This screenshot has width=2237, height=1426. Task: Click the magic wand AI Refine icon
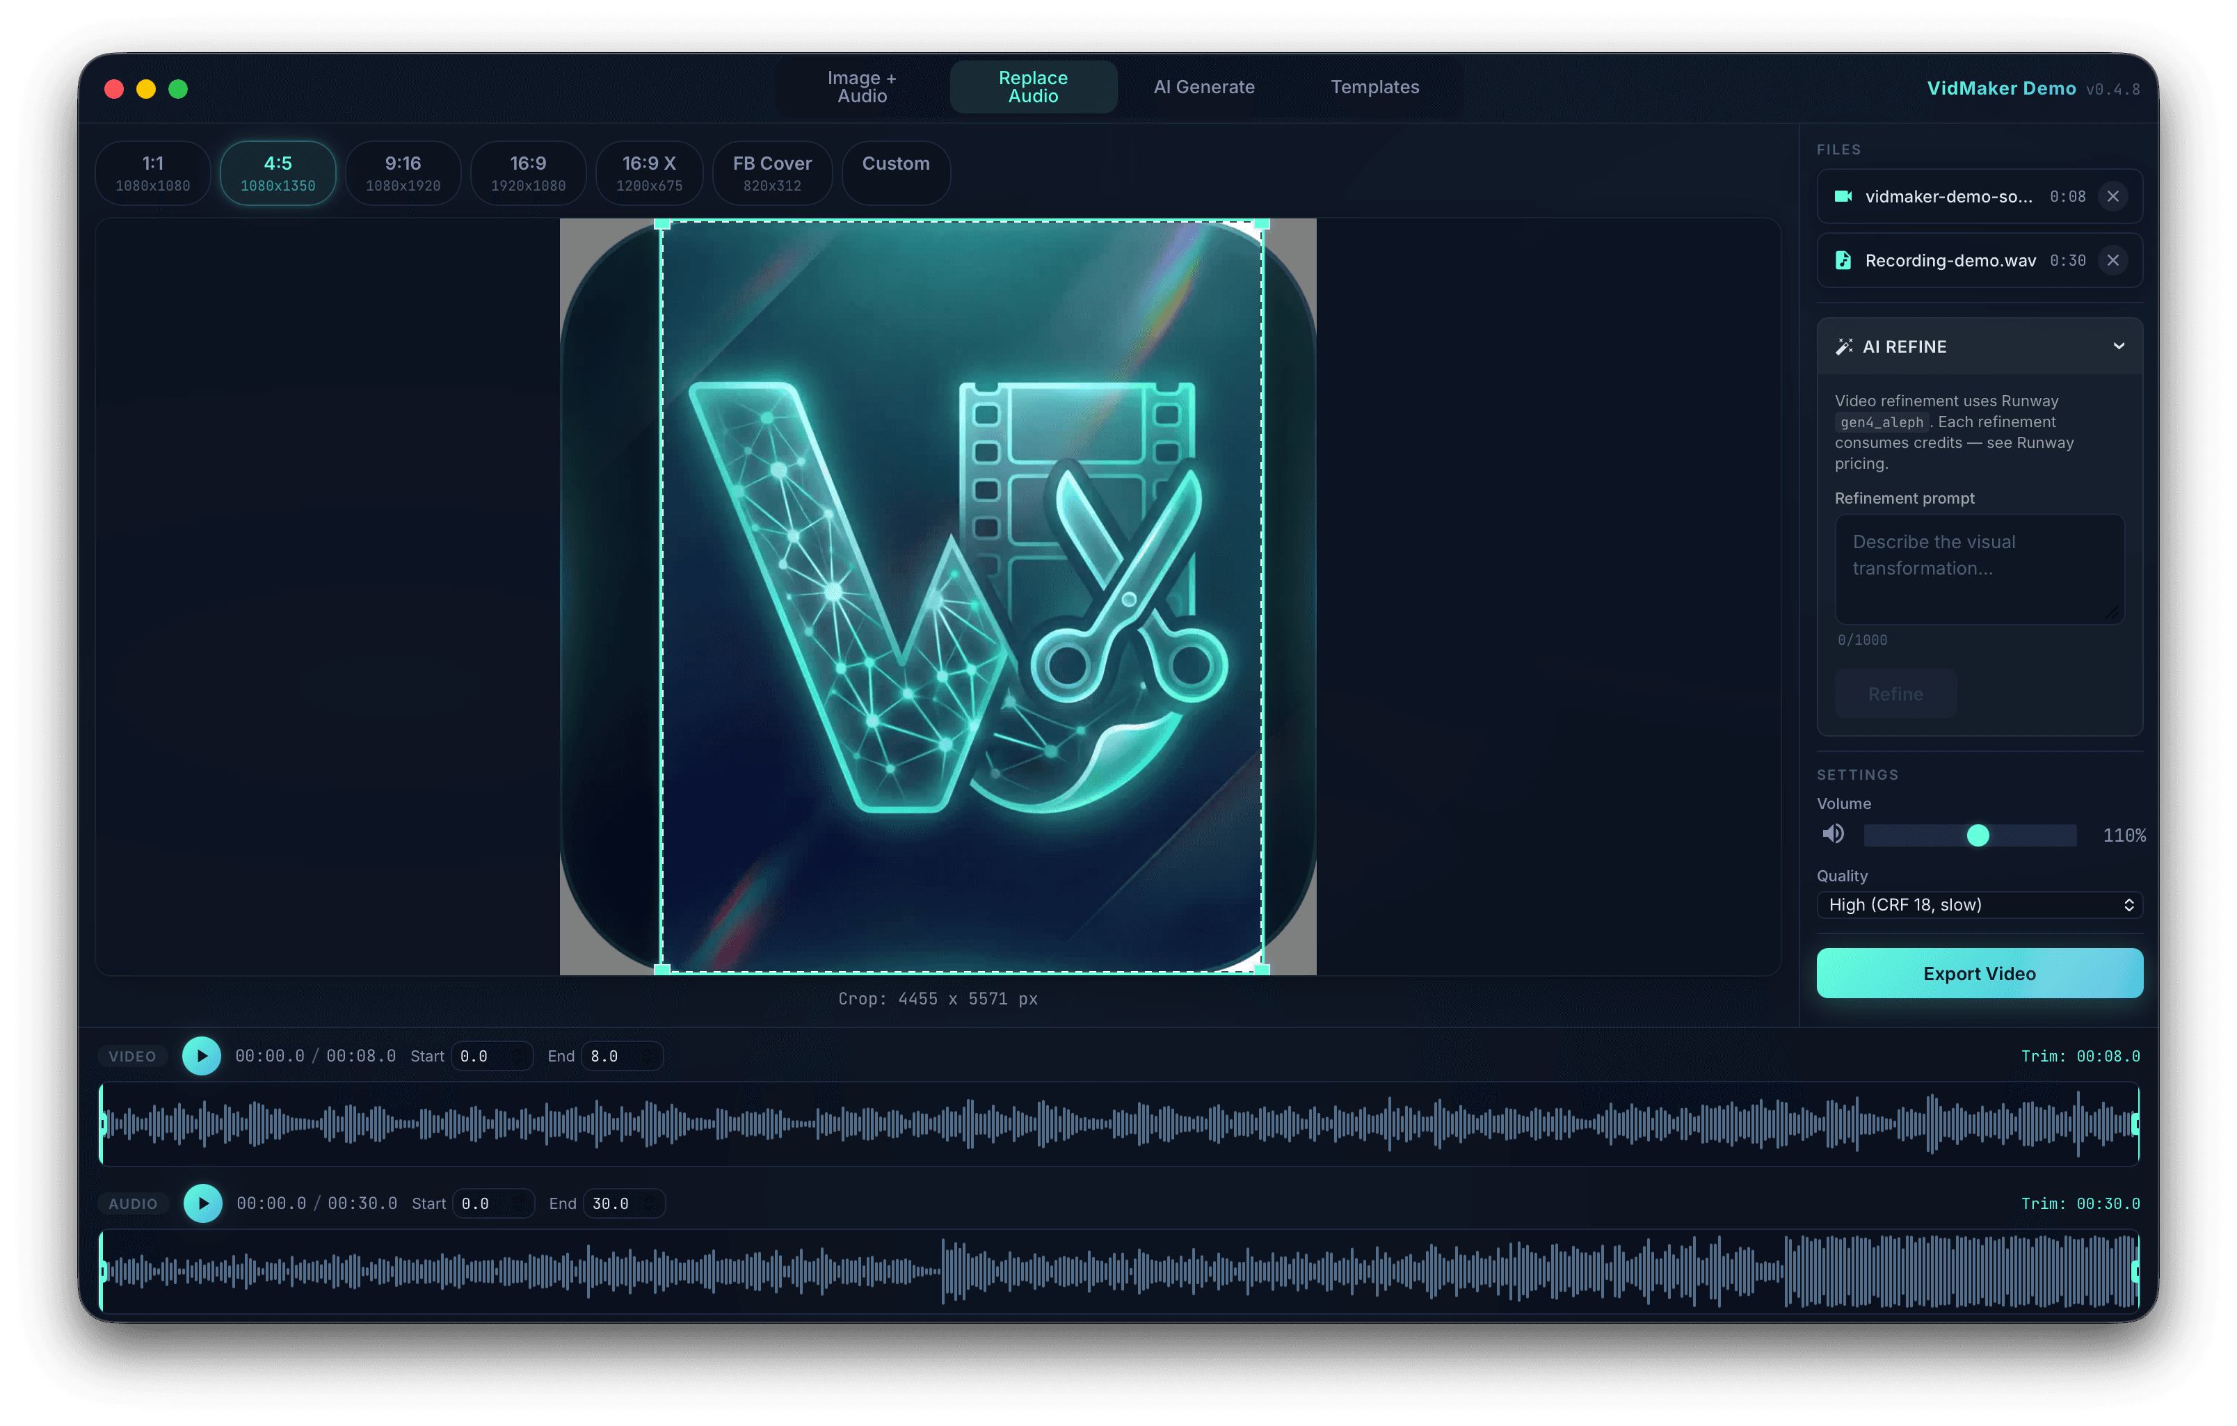[1844, 346]
